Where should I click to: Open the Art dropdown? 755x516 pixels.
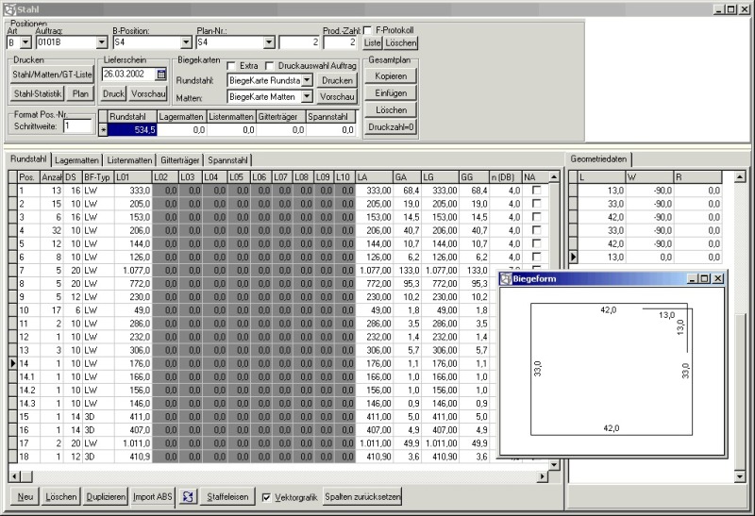click(26, 42)
